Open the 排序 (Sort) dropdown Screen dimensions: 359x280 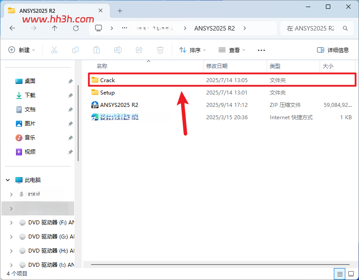(x=193, y=50)
